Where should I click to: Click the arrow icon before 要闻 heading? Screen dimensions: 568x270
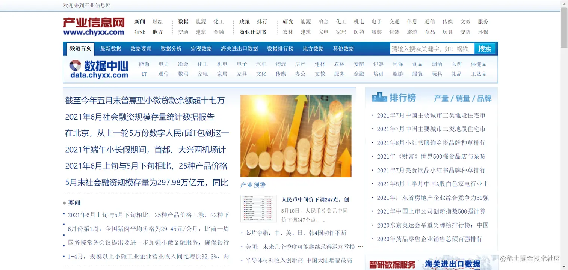click(x=65, y=203)
